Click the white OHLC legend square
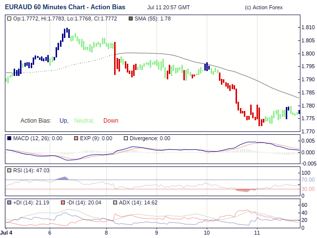 (x=10, y=18)
